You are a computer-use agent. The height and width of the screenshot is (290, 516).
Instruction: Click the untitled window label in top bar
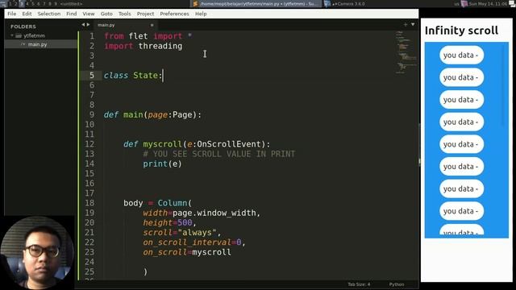[72, 4]
